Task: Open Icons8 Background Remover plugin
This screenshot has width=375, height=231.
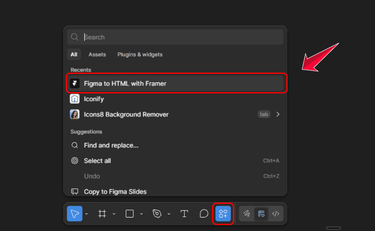Action: (175, 114)
